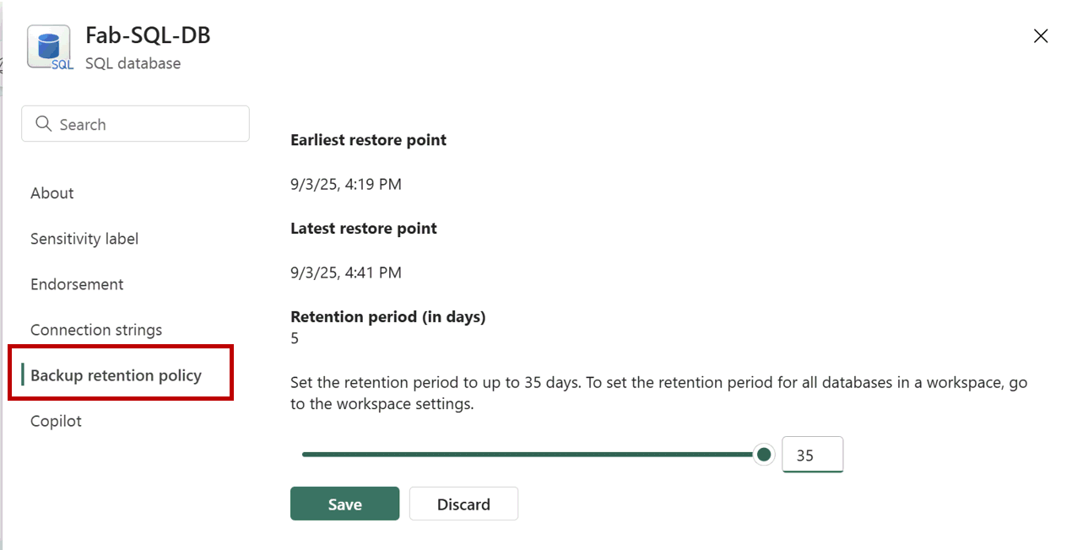This screenshot has width=1072, height=550.
Task: View the Connection strings page
Action: coord(96,330)
